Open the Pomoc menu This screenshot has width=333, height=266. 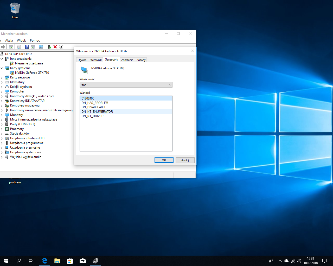[x=35, y=41]
